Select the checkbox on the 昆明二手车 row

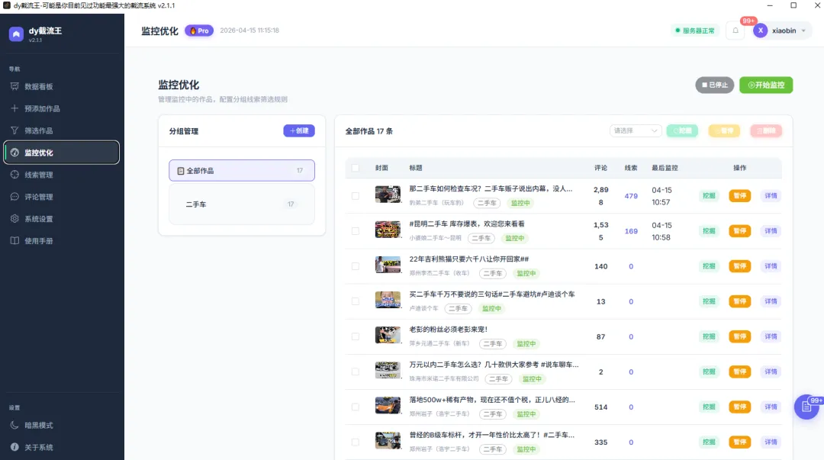[355, 230]
